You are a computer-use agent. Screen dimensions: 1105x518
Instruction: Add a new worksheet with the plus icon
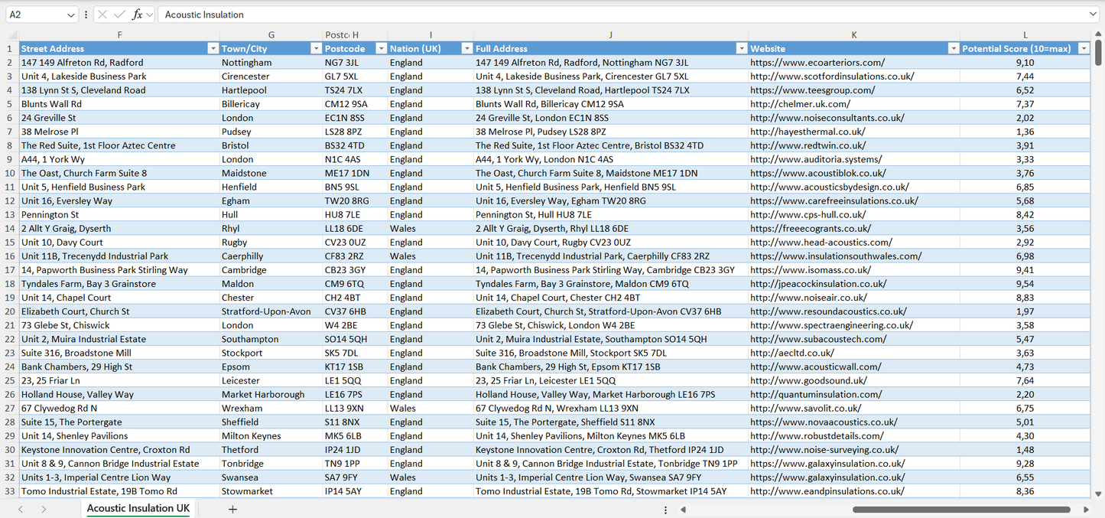[x=232, y=508]
